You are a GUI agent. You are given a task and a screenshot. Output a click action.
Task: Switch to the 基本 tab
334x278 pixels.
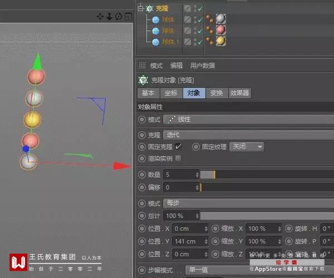[149, 93]
